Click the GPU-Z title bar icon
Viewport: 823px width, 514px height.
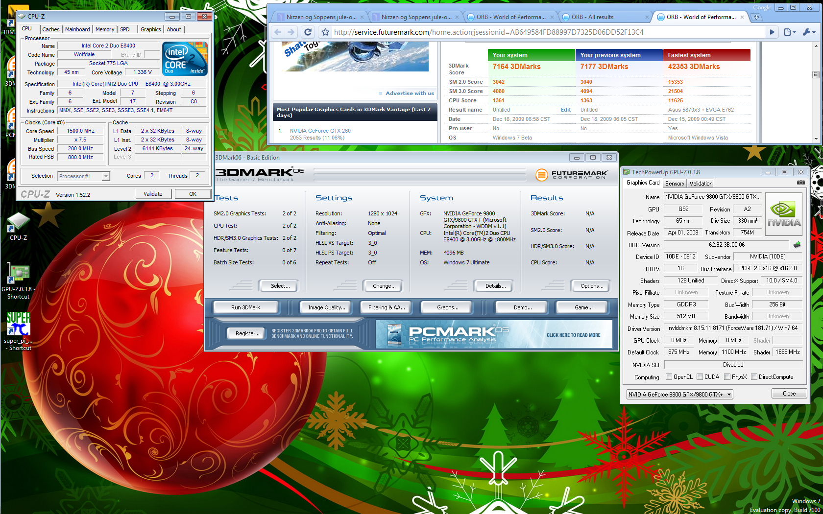626,172
